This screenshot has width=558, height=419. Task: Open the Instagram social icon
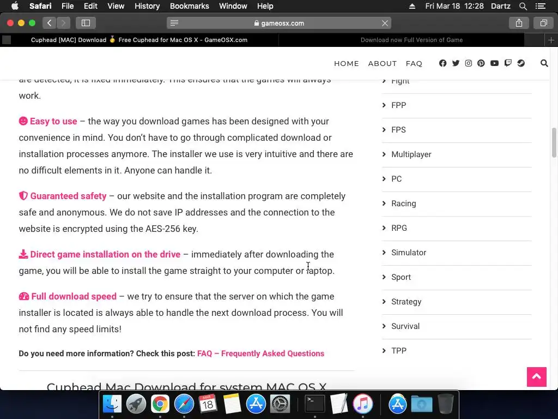pos(468,63)
